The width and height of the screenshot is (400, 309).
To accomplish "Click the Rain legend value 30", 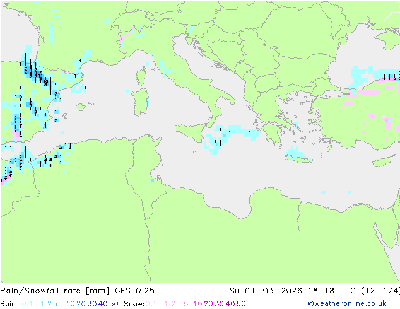I will tap(92, 304).
